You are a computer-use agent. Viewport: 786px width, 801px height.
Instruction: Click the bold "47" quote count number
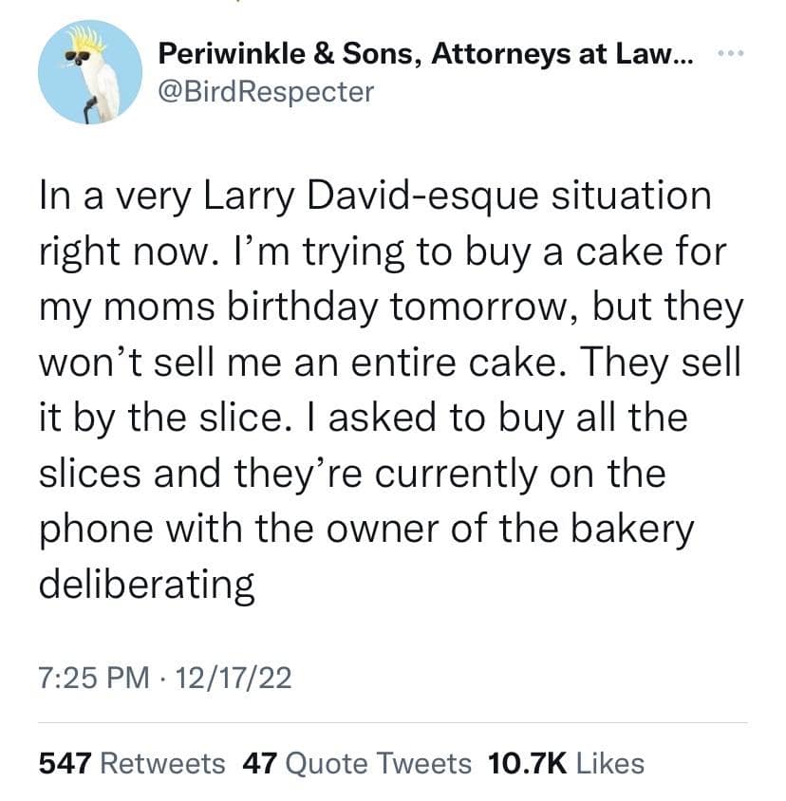coord(259,762)
